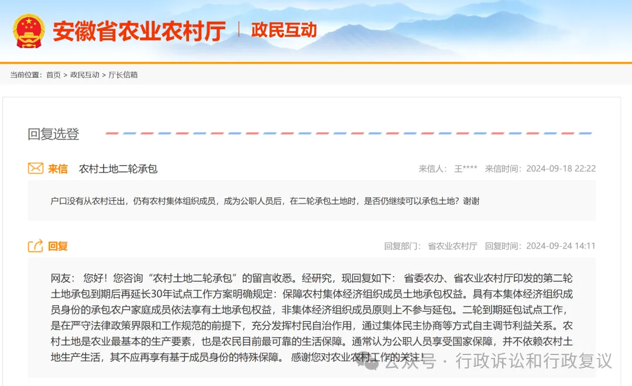Click the reply line starting 员身份的承包农户
632x386 pixels.
(310, 309)
